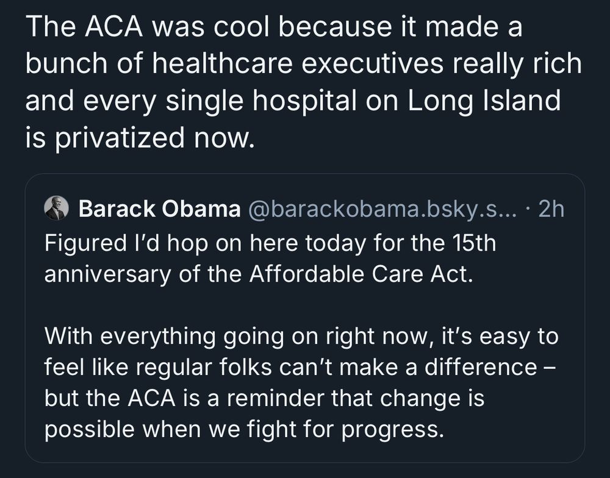Click the dot separator before 2h
610x478 pixels.
tap(528, 209)
